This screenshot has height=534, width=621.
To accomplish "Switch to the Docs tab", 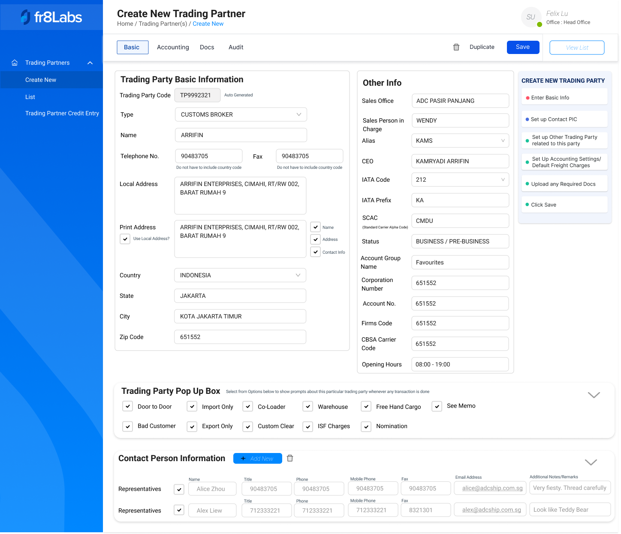I will (x=207, y=47).
